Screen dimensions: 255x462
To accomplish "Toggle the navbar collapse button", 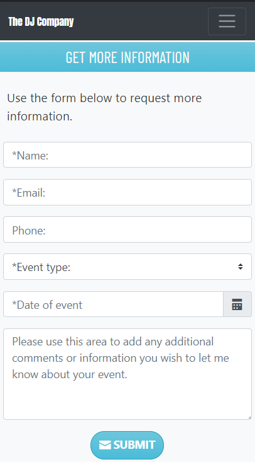I will 227,21.
